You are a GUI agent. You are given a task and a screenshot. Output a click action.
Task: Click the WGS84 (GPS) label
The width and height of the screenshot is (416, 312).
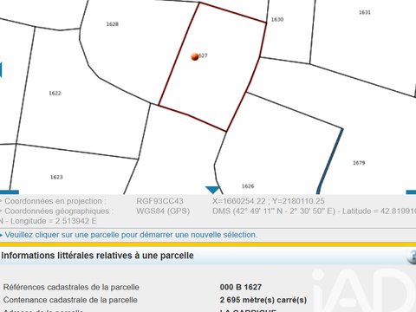[x=163, y=211]
